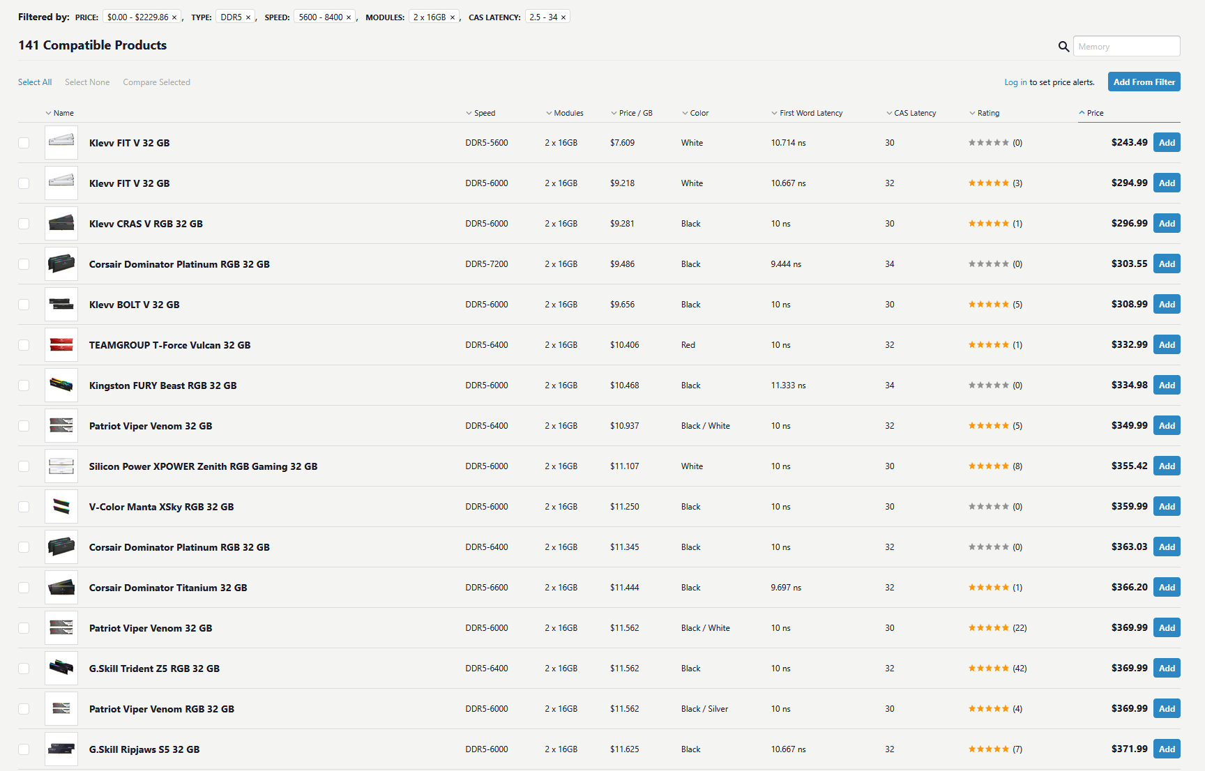Open the Patriot Viper Venom RGB thumbnail
The image size is (1205, 771).
click(x=61, y=709)
